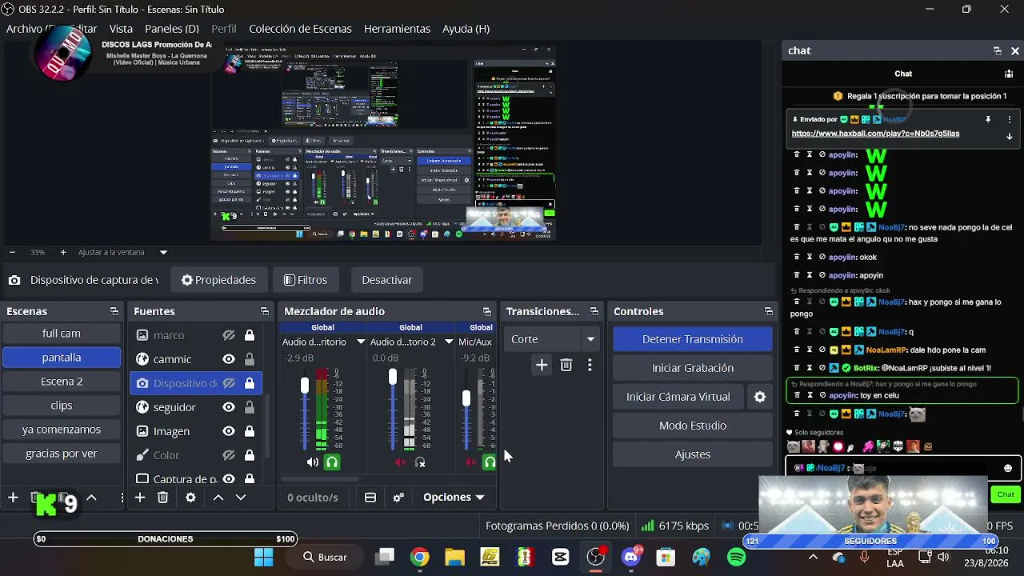The width and height of the screenshot is (1024, 576).
Task: Unmute Audio del escritorio 2 channel
Action: [400, 462]
